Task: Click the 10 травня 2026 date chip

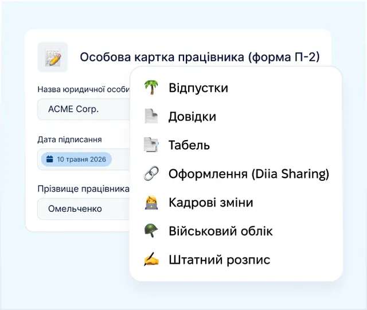Action: click(x=76, y=160)
